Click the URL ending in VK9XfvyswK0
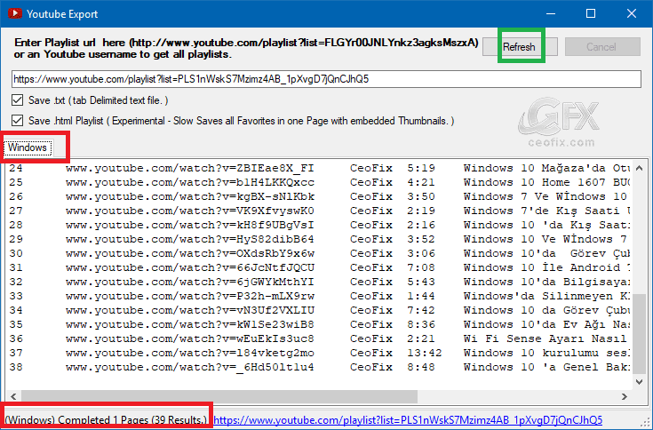 (x=189, y=211)
